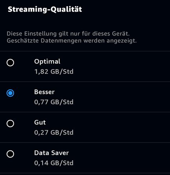The height and width of the screenshot is (175, 170).
Task: Click the Streaming-Qualität heading
Action: pos(45,9)
